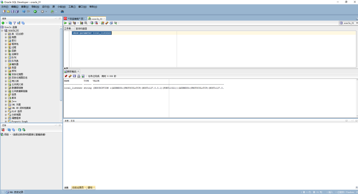The height and width of the screenshot is (194, 358).
Task: Click the eraser Clear icon in script output
Action: click(70, 76)
